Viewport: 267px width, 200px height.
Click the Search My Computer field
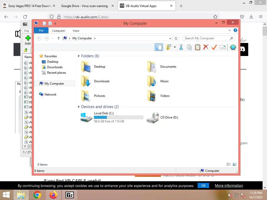(x=209, y=38)
